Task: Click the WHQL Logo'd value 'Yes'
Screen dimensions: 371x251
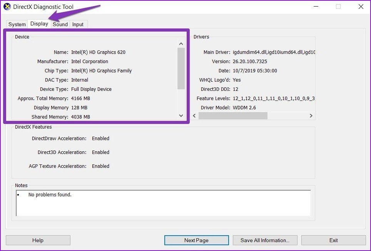Action: 237,80
